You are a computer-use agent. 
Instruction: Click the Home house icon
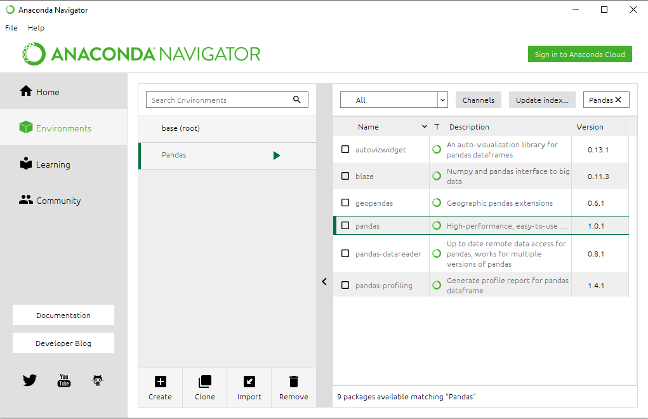(x=25, y=91)
